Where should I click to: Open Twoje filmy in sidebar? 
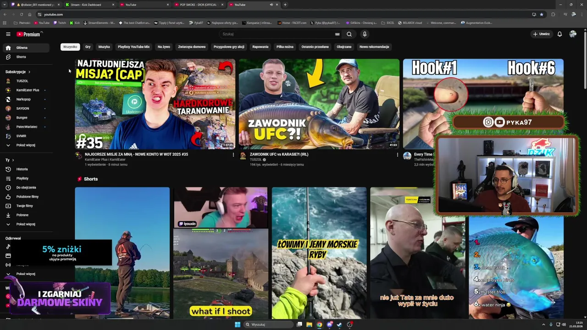click(26, 206)
